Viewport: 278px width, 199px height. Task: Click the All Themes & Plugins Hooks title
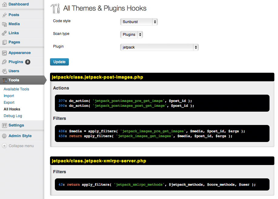coord(105,8)
